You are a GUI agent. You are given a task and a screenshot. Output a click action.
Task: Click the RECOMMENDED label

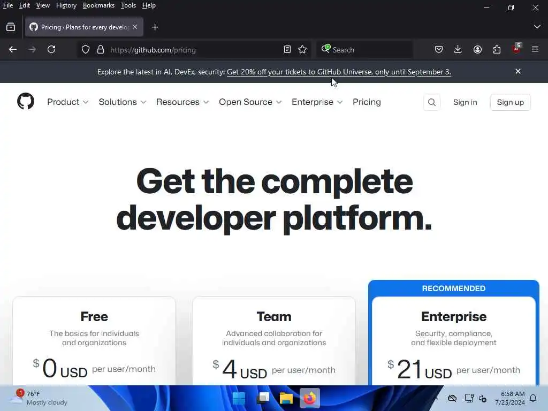454,288
